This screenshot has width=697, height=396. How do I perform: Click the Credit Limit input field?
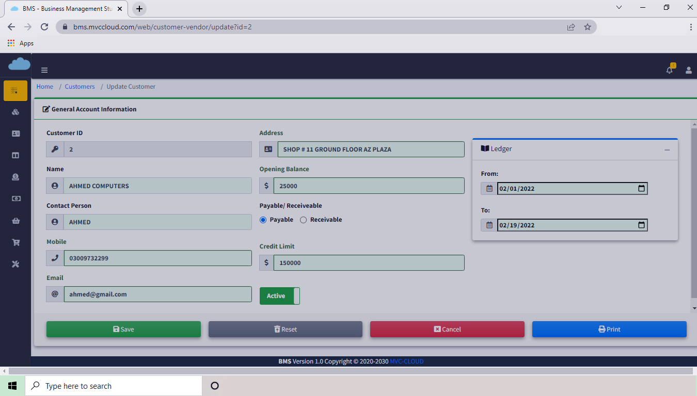(369, 263)
